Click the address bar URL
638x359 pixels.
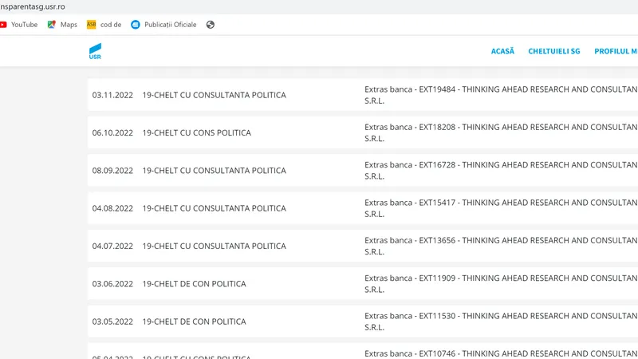(33, 6)
